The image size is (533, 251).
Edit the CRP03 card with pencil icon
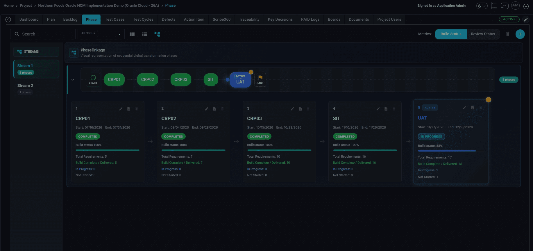[292, 109]
